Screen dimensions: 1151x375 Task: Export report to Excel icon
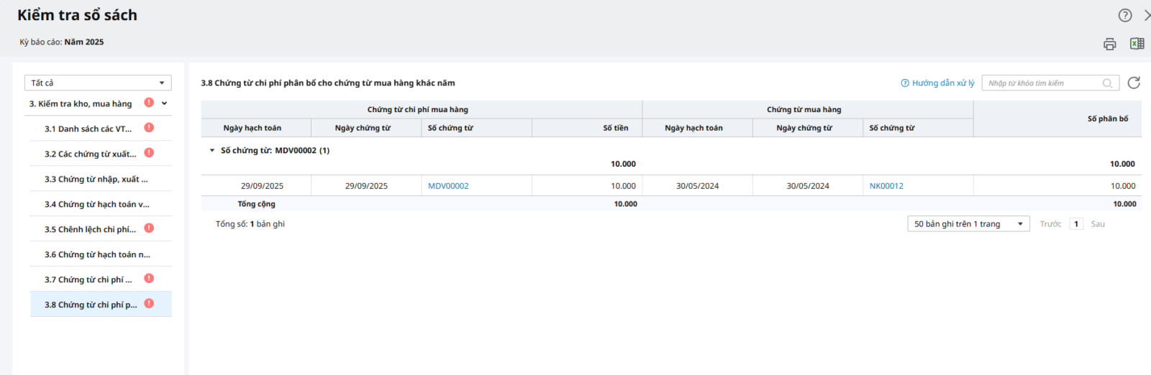click(1137, 44)
